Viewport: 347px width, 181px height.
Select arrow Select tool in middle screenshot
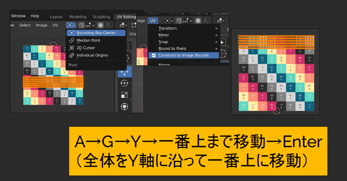[x=223, y=42]
